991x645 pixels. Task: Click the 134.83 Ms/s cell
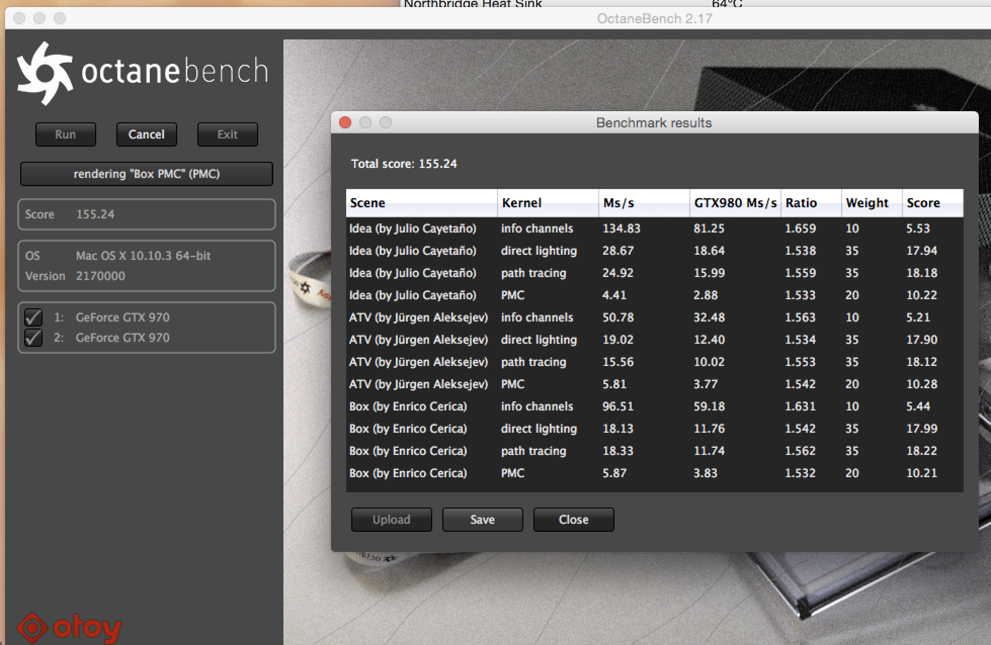click(x=621, y=228)
